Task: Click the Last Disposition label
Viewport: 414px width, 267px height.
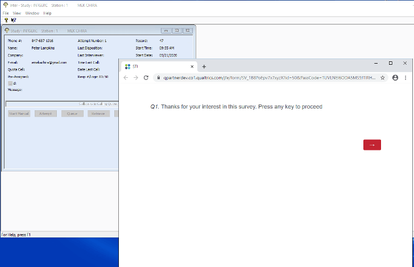Action: tap(90, 48)
